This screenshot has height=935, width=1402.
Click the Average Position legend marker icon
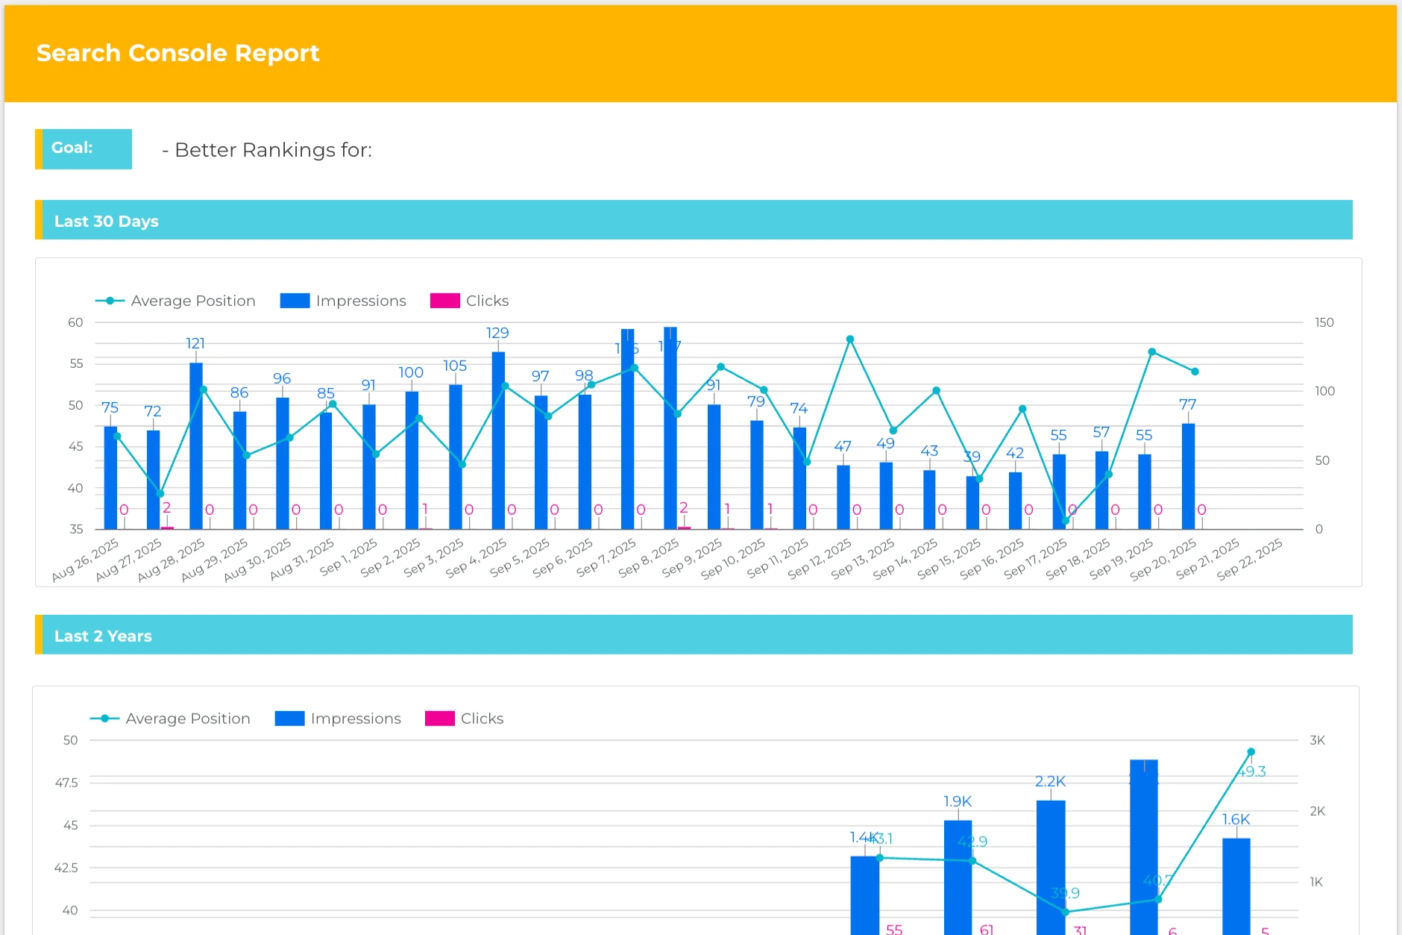point(109,300)
